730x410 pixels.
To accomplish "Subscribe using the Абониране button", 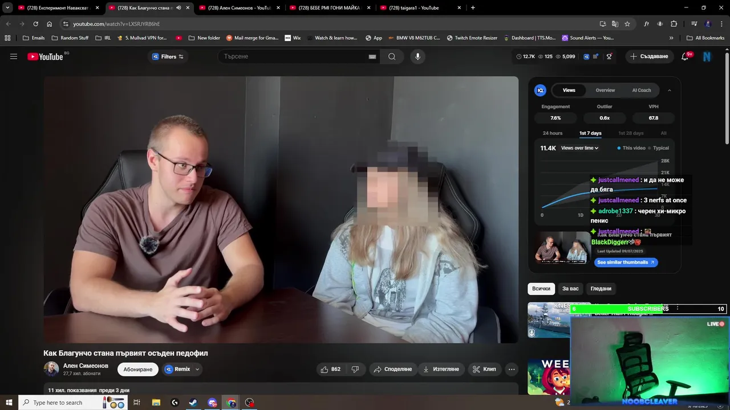I will (x=138, y=370).
